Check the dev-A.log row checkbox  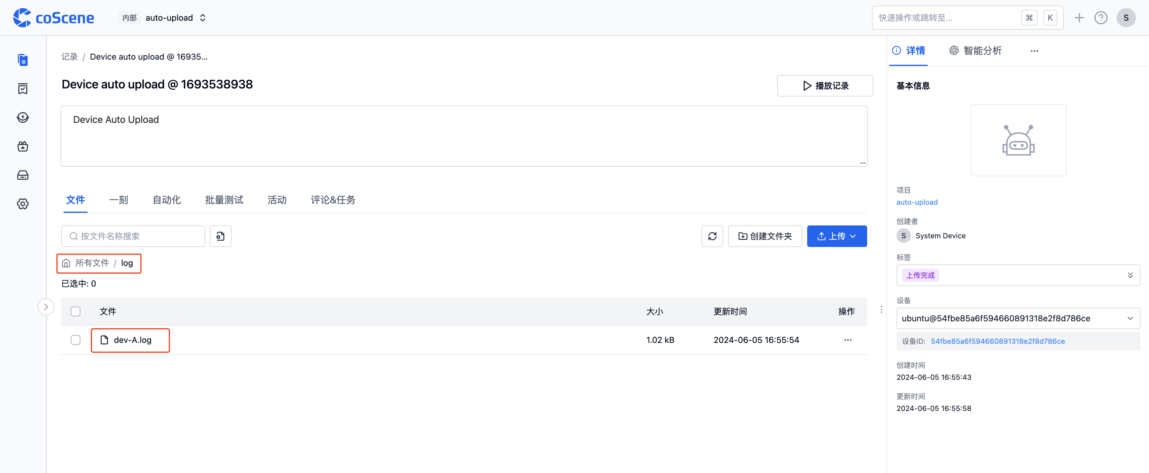75,340
